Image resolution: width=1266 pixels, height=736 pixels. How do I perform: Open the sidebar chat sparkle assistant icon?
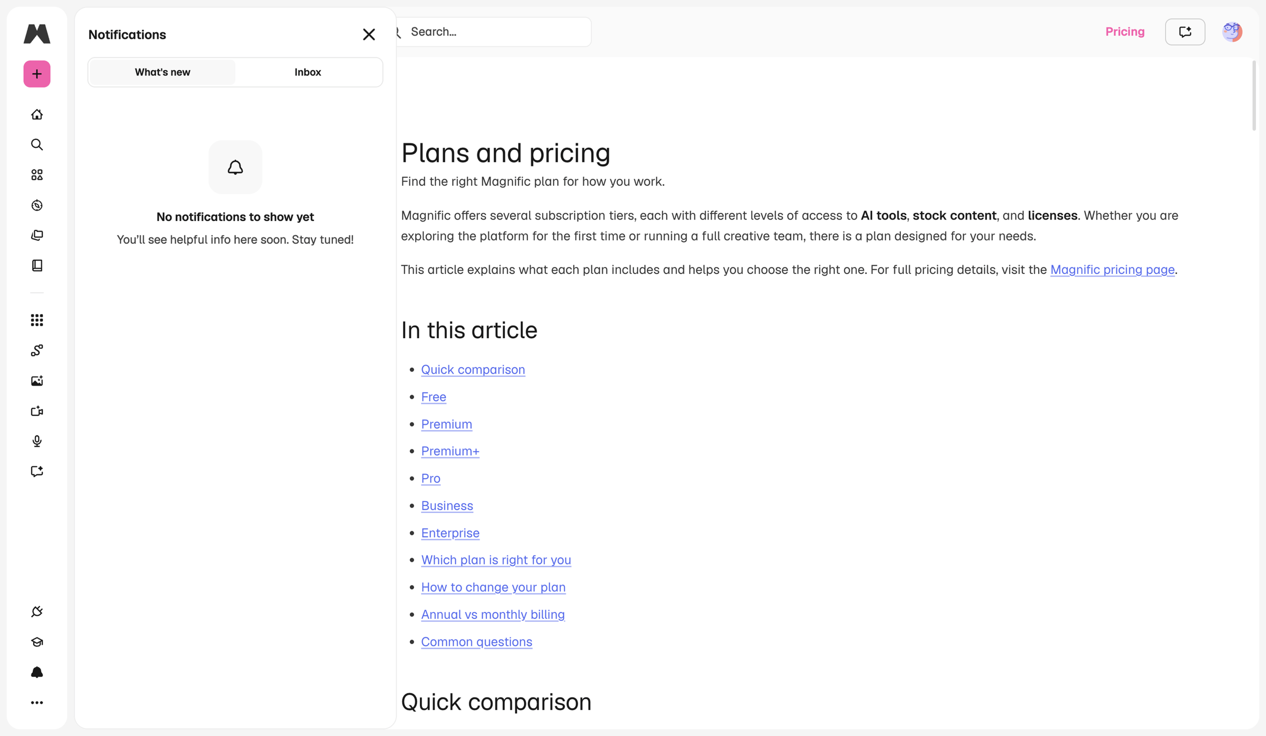coord(37,471)
